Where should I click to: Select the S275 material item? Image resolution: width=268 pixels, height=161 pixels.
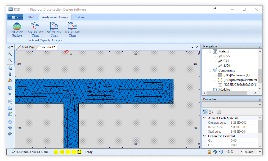point(226,56)
